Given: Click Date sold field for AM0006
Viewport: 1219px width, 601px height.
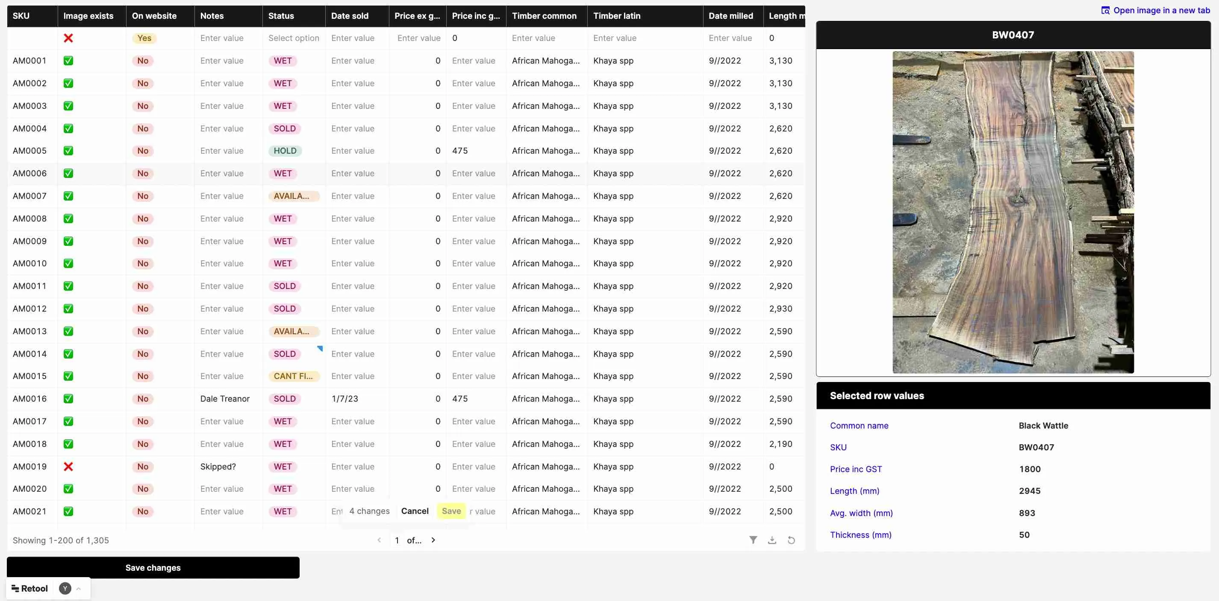Looking at the screenshot, I should 357,173.
